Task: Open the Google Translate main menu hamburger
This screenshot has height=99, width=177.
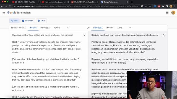Action: click(4, 13)
